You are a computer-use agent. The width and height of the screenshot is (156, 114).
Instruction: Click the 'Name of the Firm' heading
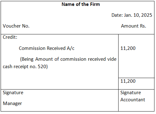click(x=81, y=4)
